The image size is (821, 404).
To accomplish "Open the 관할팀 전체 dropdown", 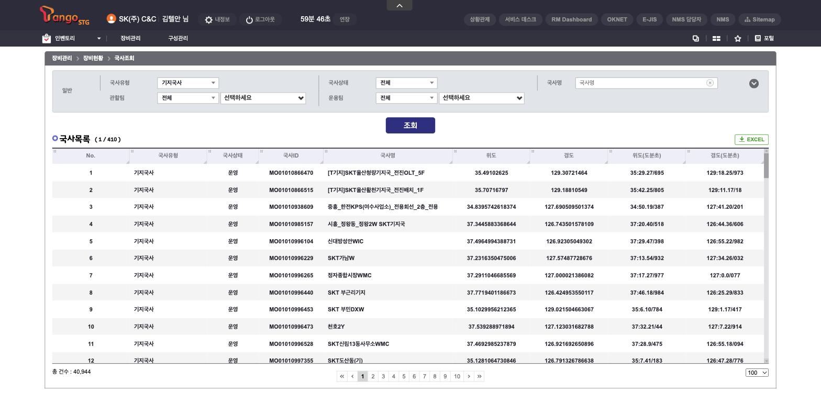I will click(x=188, y=98).
